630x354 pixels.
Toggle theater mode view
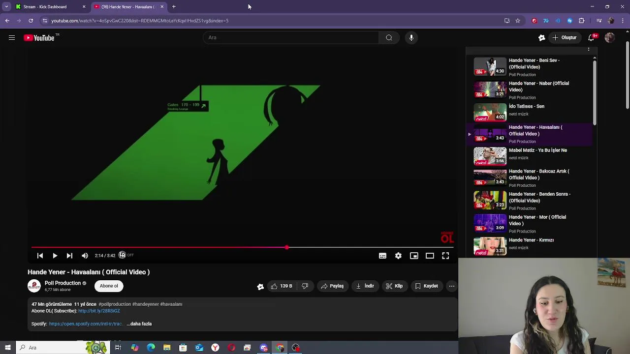[x=430, y=256]
